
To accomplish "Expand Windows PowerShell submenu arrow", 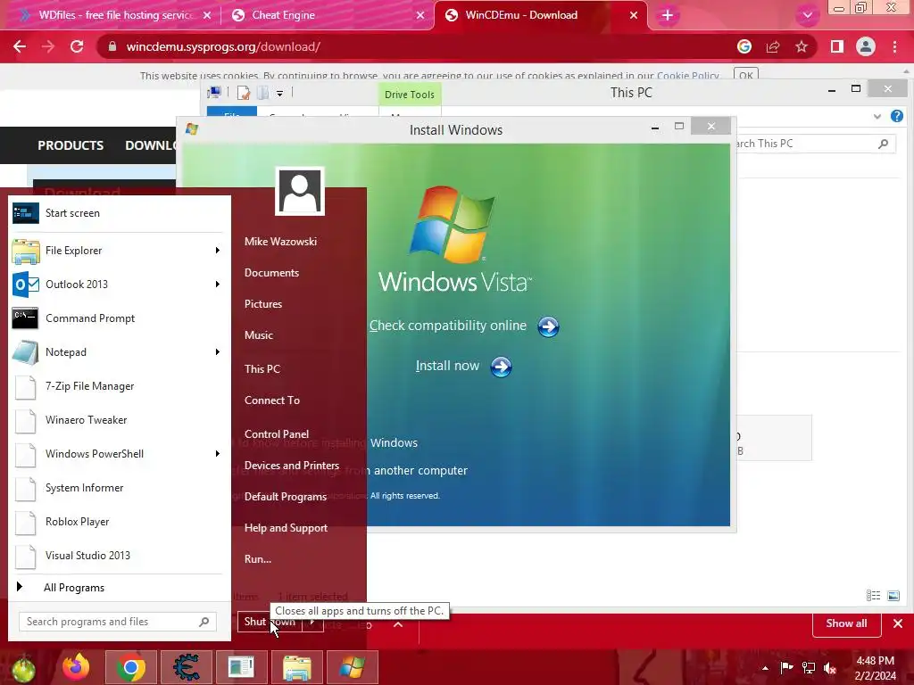I will click(x=218, y=453).
